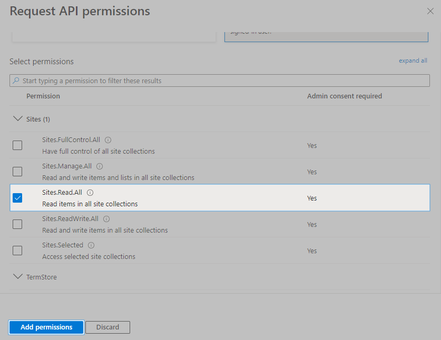The width and height of the screenshot is (441, 340).
Task: Uncheck the Sites.Read.All permission
Action: tap(17, 198)
